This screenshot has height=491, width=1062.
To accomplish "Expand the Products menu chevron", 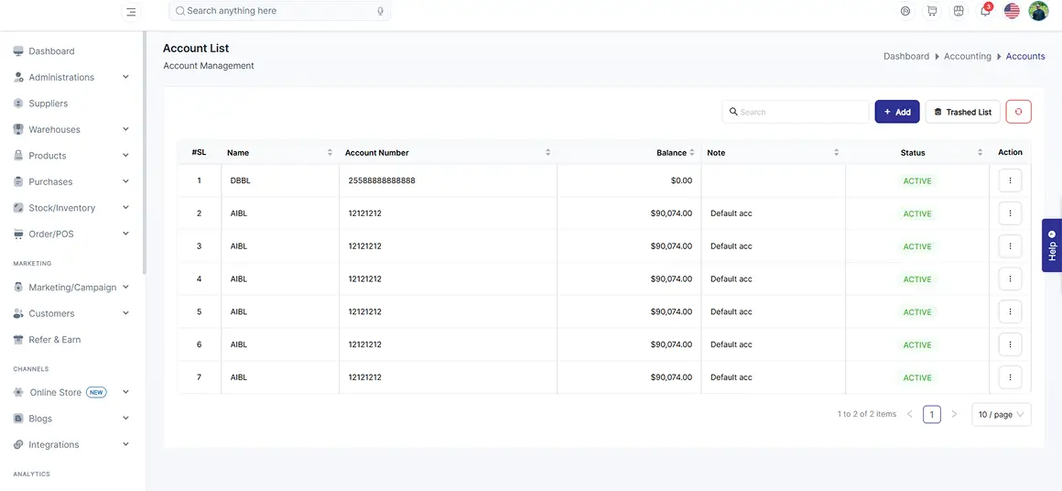I will pyautogui.click(x=126, y=155).
